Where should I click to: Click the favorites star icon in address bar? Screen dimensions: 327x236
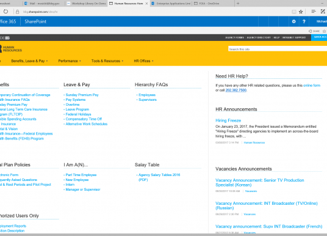coord(301,12)
